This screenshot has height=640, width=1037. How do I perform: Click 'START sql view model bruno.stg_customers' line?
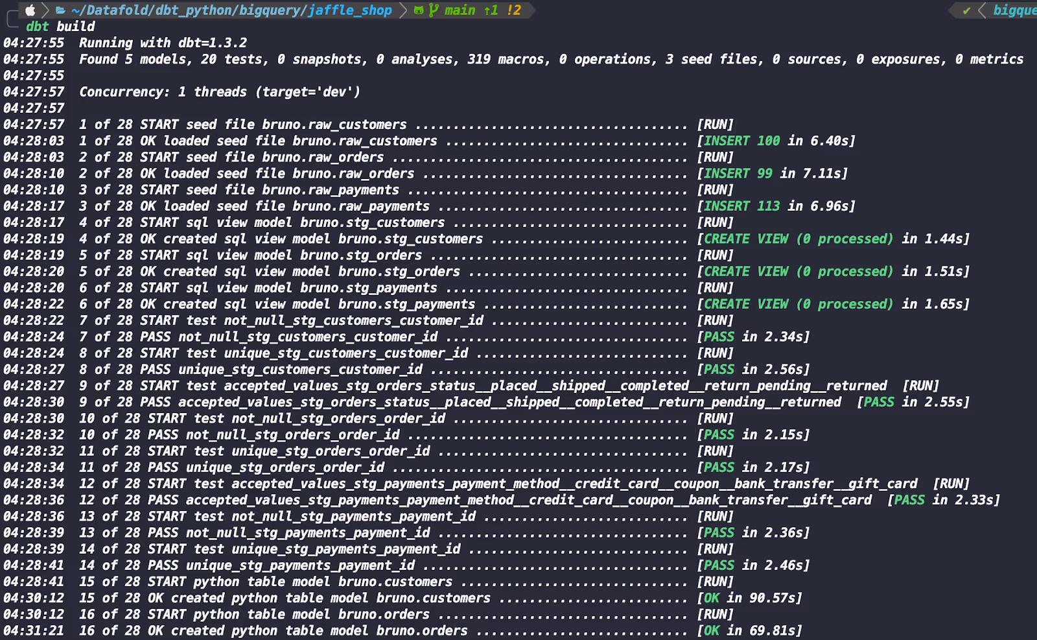[x=293, y=222]
